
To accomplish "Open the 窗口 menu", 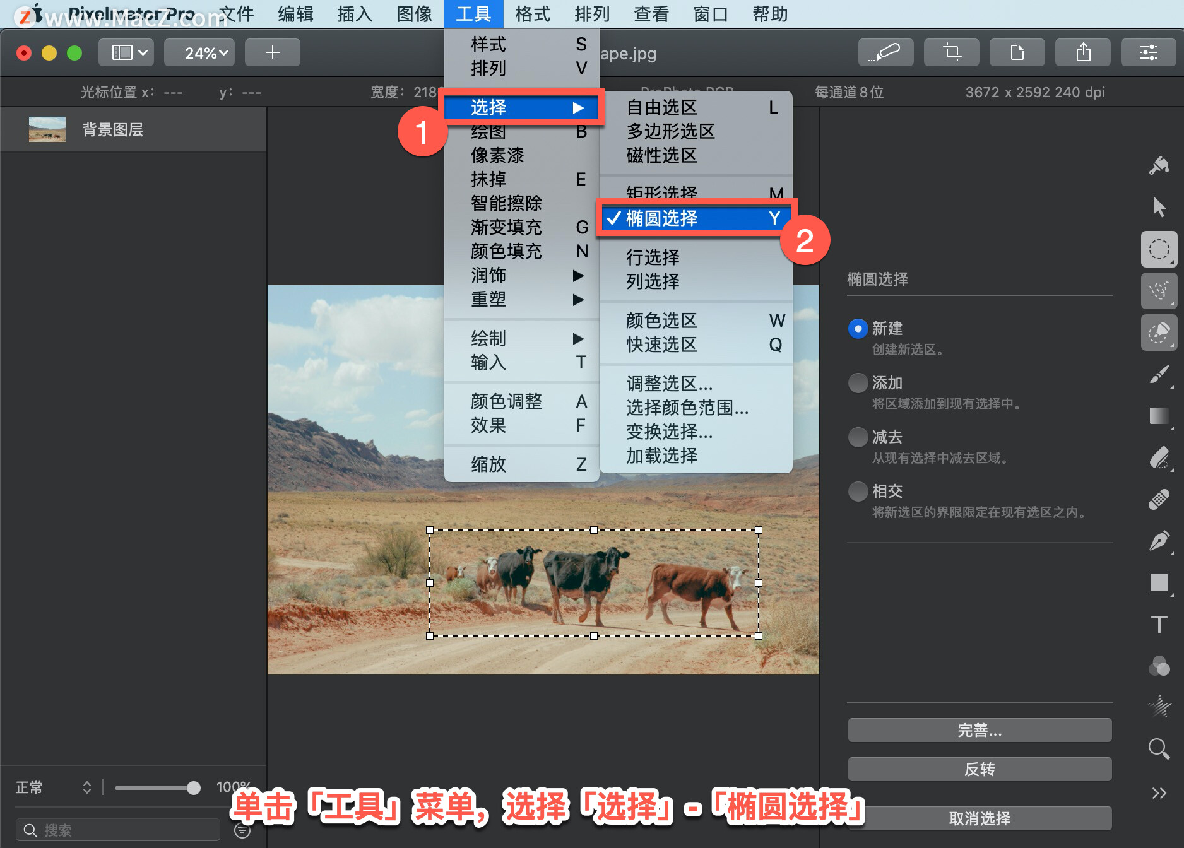I will 711,14.
